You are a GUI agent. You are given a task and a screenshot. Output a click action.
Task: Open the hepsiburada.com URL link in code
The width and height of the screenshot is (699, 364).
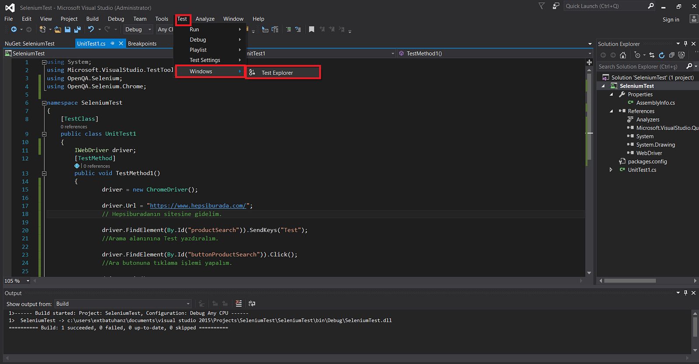(198, 205)
